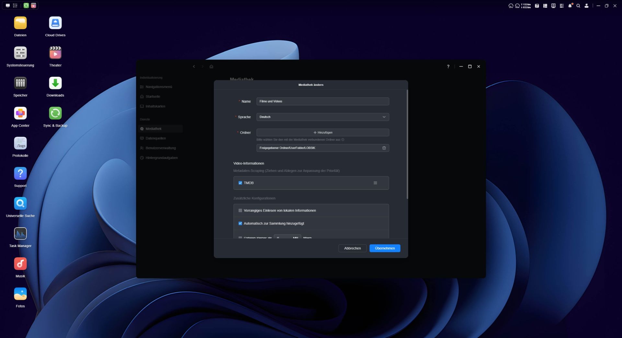
Task: Enable Vorrangiges Einlesen von lokalen Informationen
Action: (x=240, y=210)
